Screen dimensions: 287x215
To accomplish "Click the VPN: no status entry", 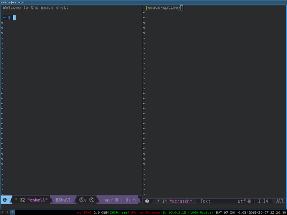I will [x=137, y=213].
